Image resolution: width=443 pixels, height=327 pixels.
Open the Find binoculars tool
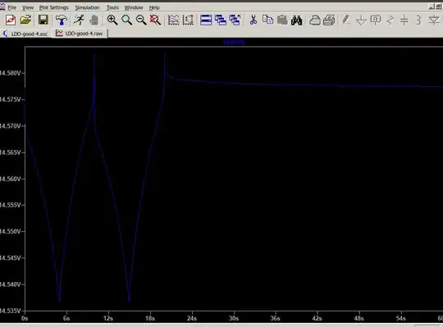click(296, 20)
